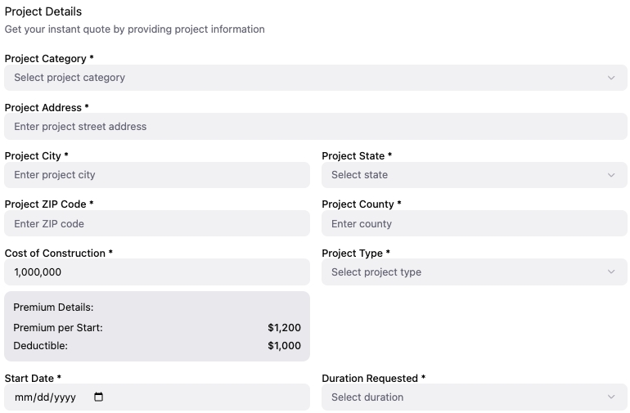Focus the project street address field

(x=316, y=127)
